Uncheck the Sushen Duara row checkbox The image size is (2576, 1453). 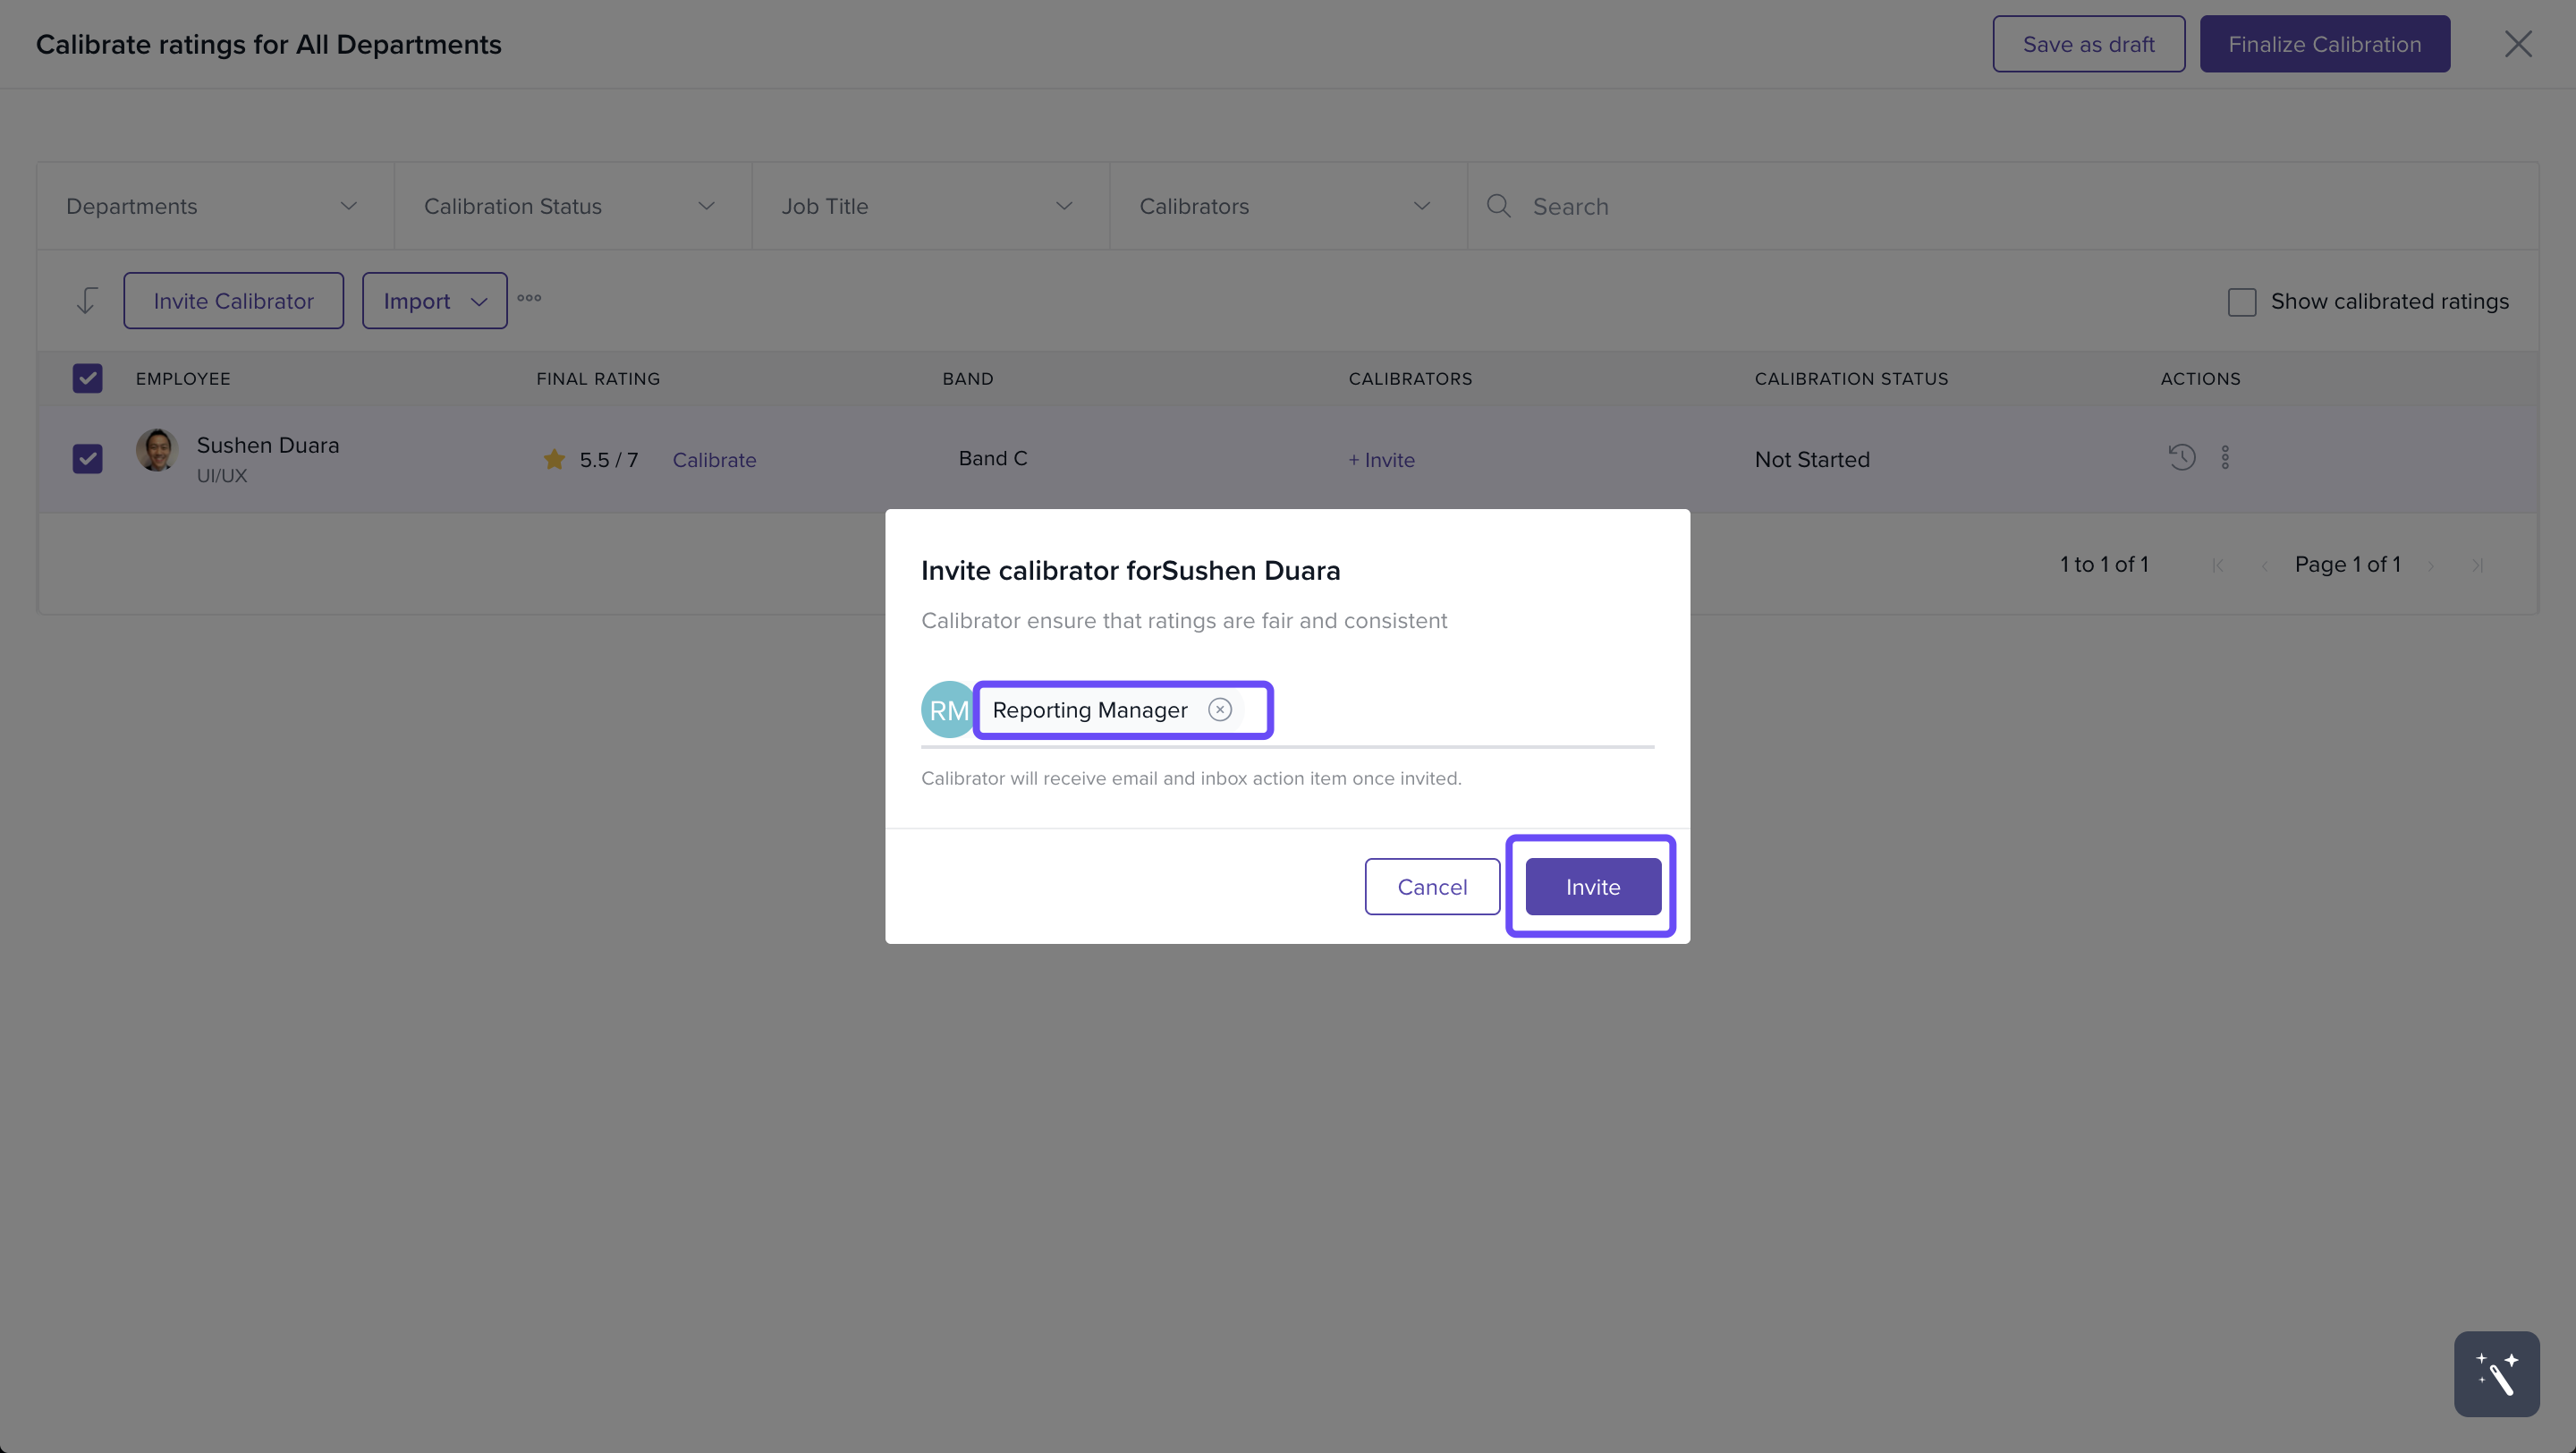87,459
